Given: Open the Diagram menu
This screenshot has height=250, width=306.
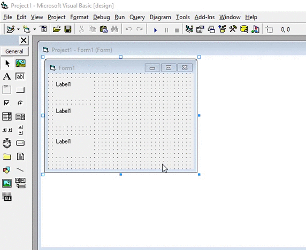Looking at the screenshot, I should pos(160,17).
